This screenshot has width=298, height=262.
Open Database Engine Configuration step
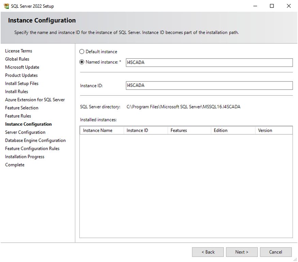click(35, 140)
